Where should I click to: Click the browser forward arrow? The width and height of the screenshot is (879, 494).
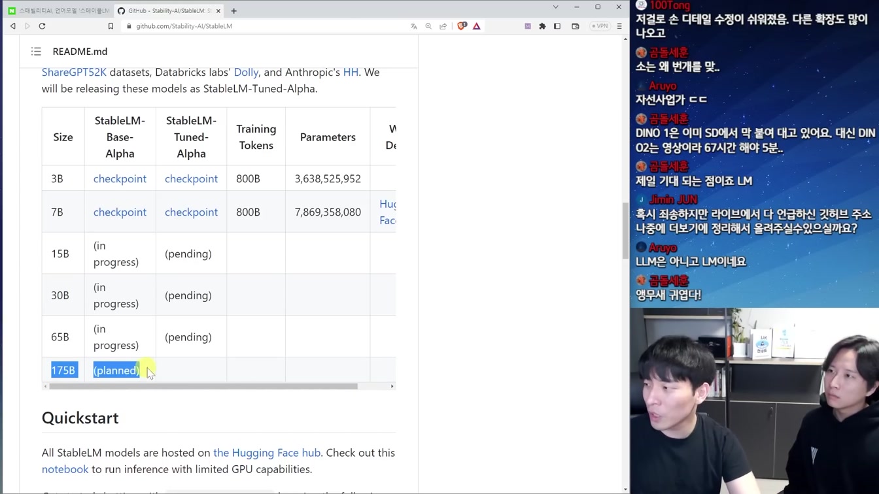[27, 26]
